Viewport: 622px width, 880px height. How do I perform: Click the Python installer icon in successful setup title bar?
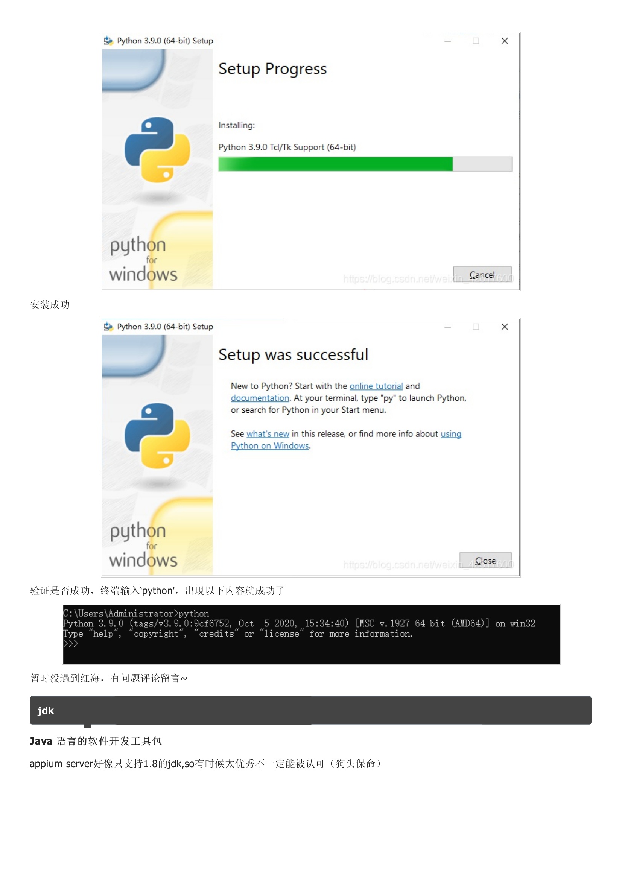coord(108,327)
